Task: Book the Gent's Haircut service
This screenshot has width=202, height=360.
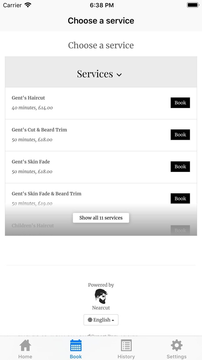Action: 180,103
